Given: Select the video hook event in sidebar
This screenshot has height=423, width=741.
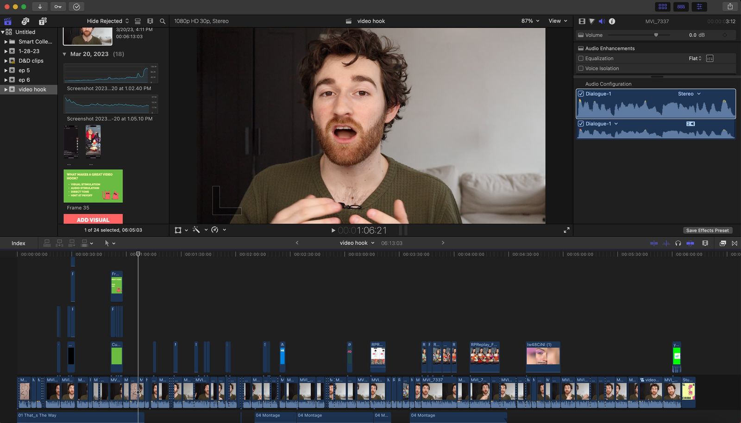Looking at the screenshot, I should click(33, 89).
